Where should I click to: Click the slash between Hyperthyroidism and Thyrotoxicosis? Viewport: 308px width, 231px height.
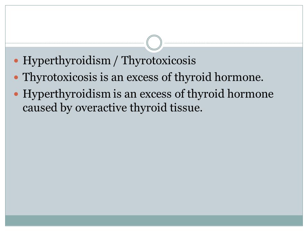click(115, 61)
